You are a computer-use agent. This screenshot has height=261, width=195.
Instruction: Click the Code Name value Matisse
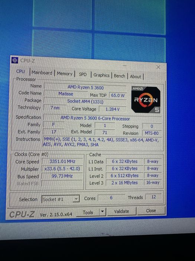pos(66,94)
